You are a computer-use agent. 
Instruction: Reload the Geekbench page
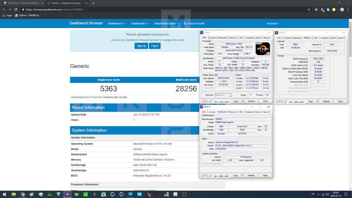(16, 9)
